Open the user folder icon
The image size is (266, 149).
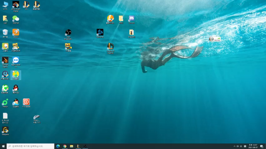(5, 20)
